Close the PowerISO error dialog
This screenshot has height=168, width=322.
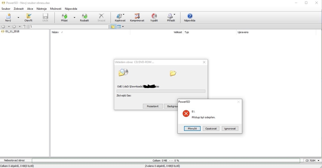tap(238, 102)
